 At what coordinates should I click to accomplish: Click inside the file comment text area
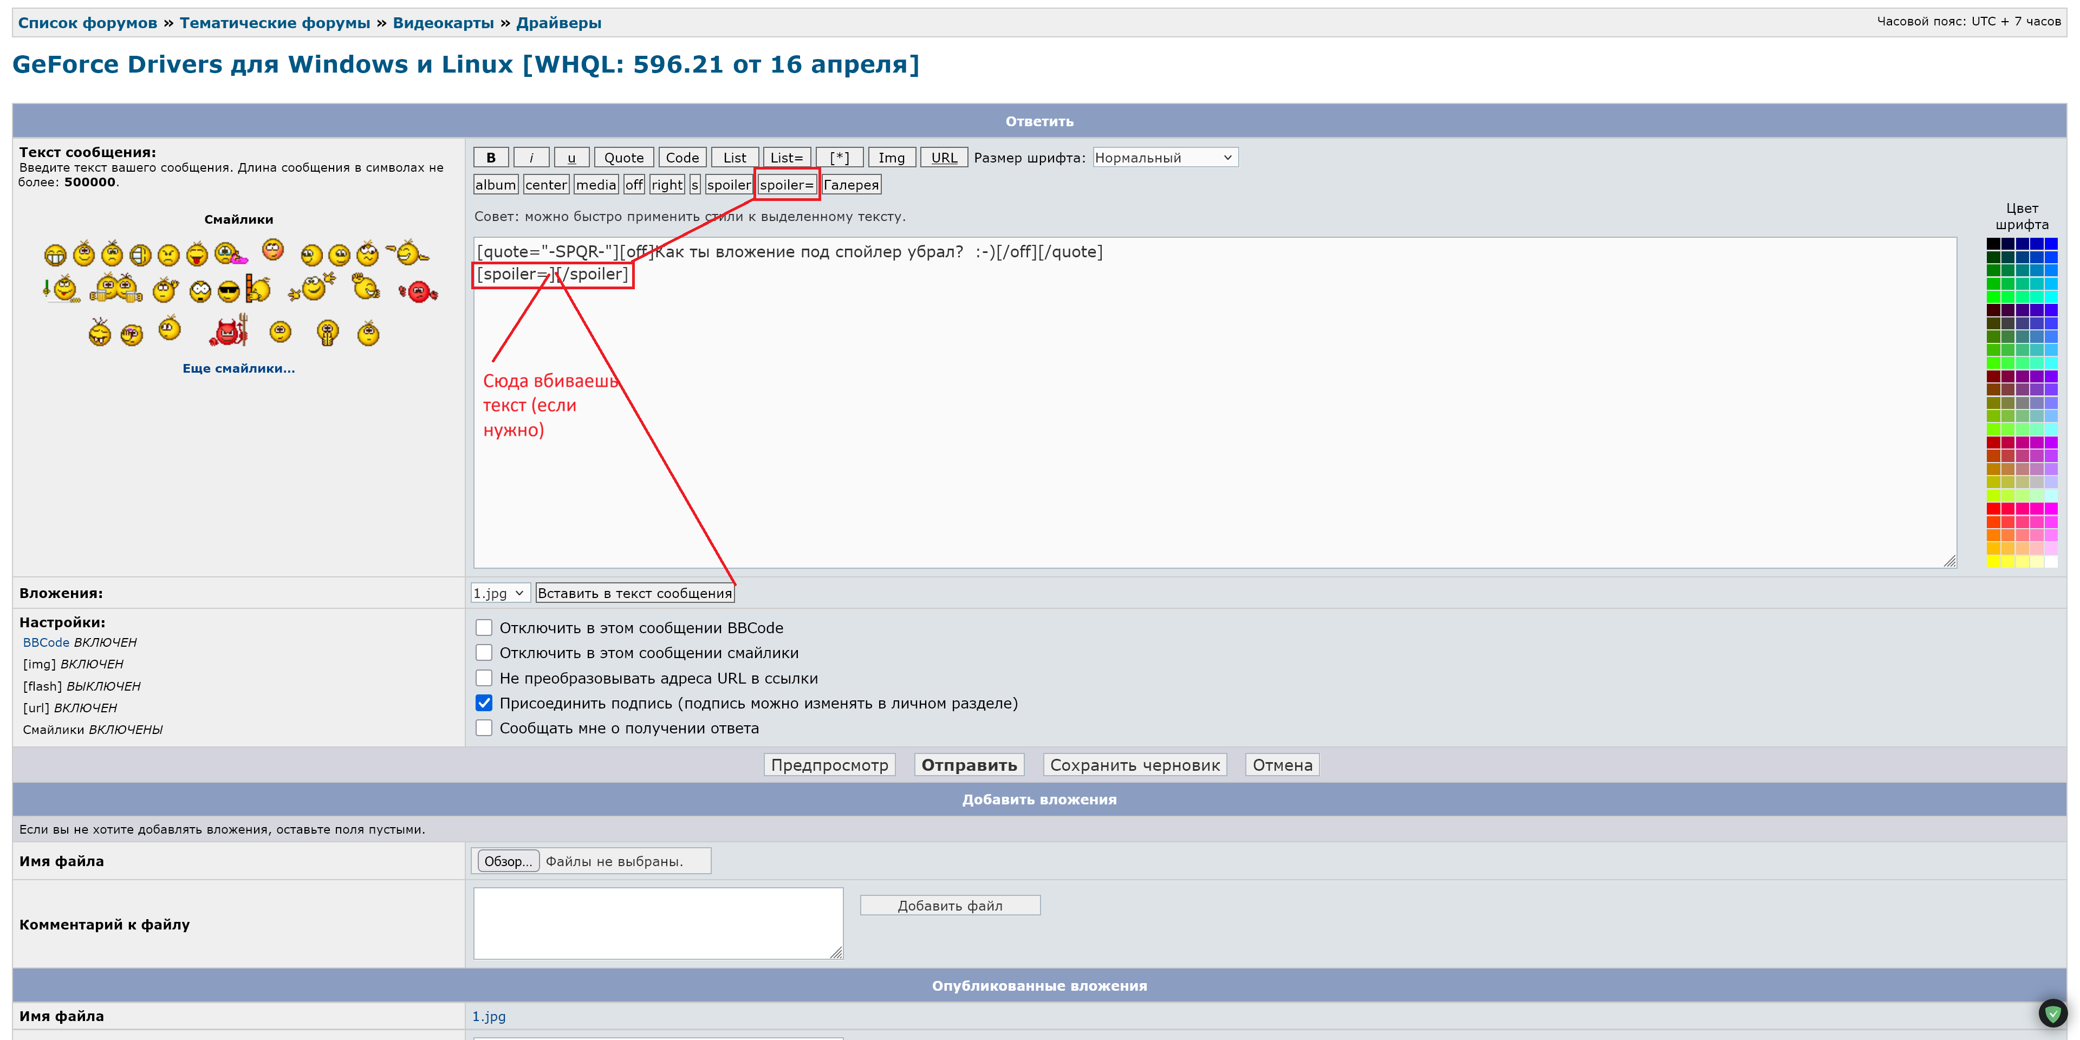[657, 923]
